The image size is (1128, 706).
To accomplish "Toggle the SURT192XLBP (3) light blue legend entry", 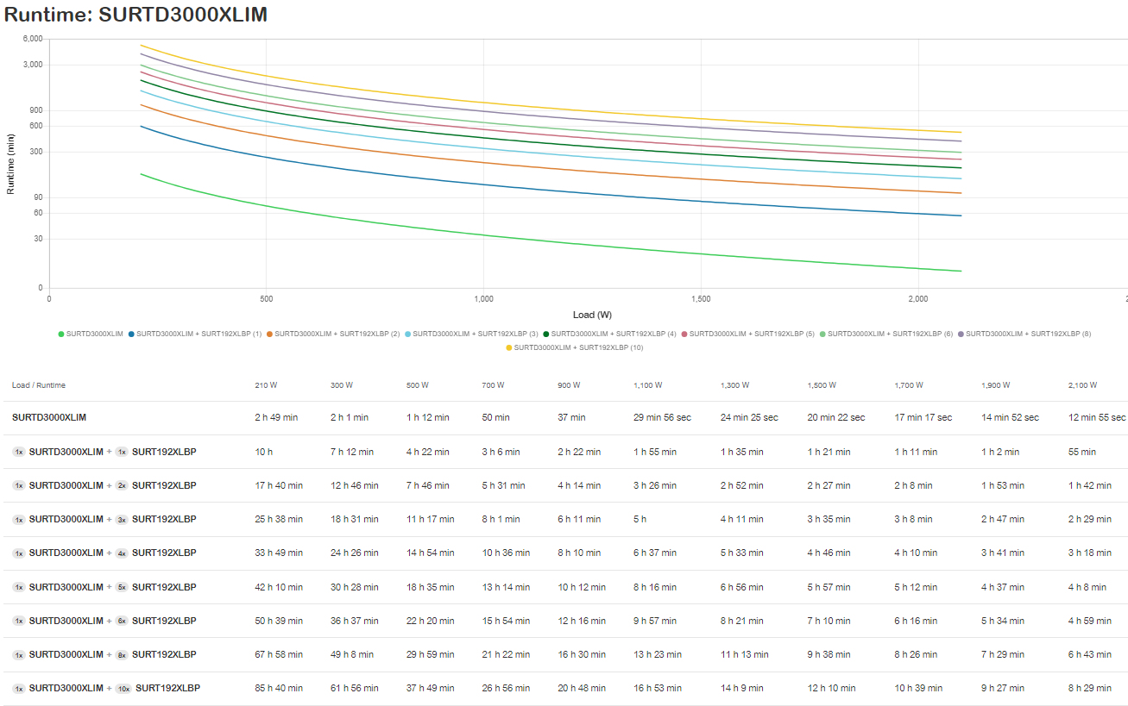I will [471, 334].
